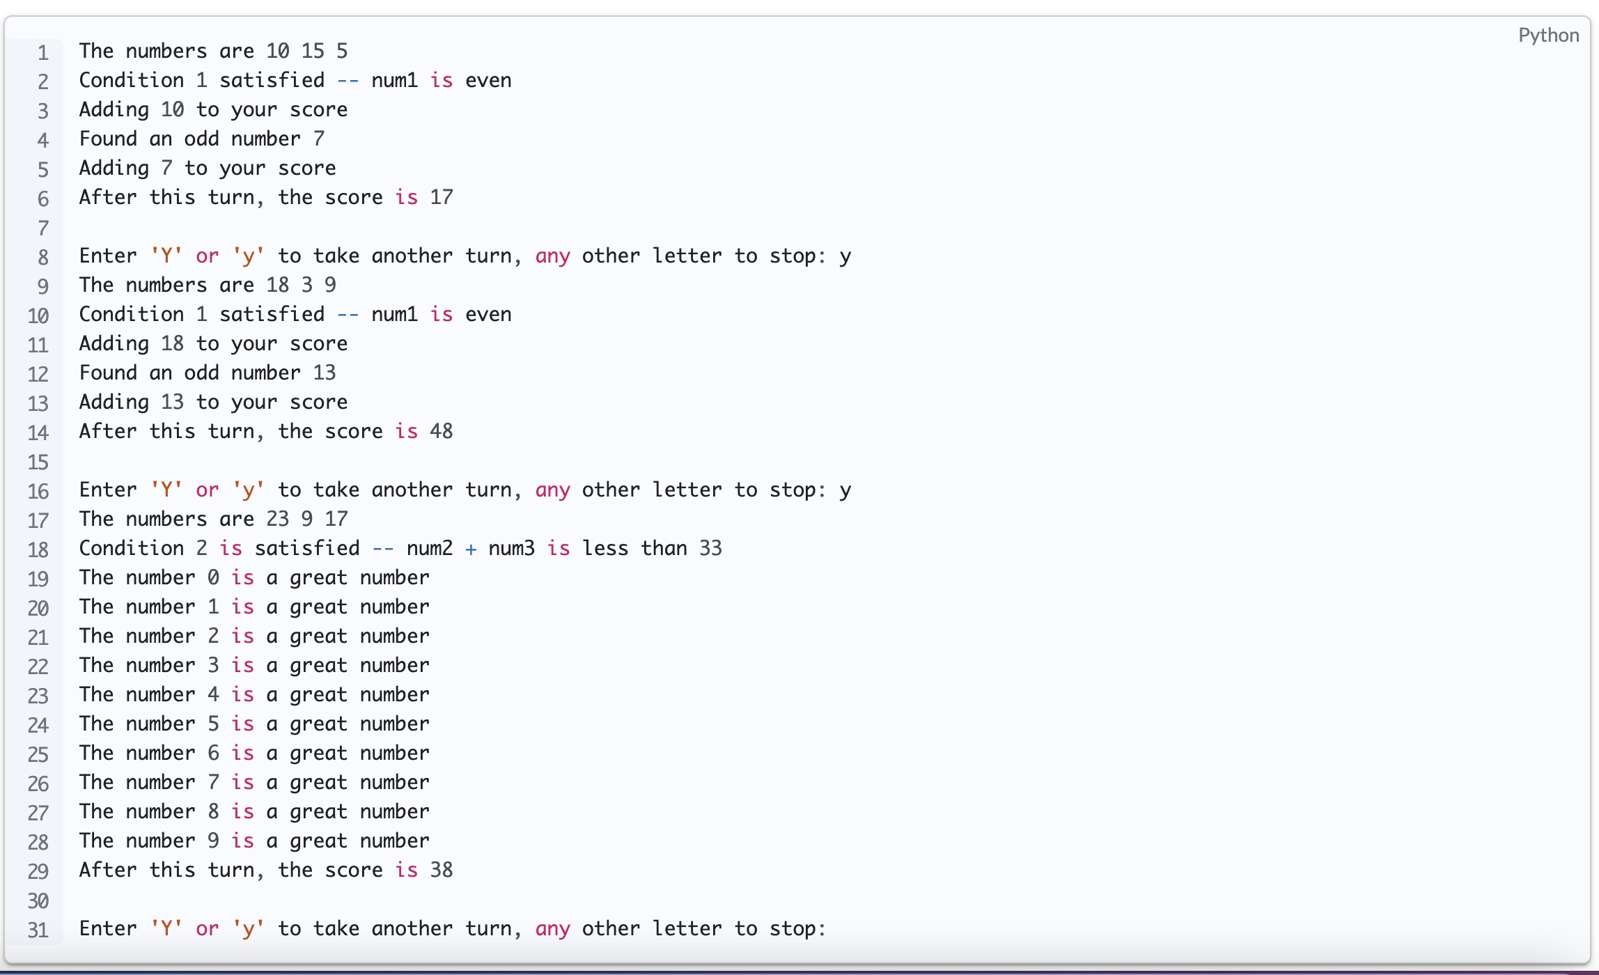
Task: Click the 'y' response on line 16
Action: [x=845, y=490]
